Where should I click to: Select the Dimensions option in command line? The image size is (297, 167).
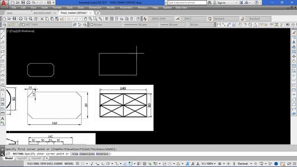(87, 154)
